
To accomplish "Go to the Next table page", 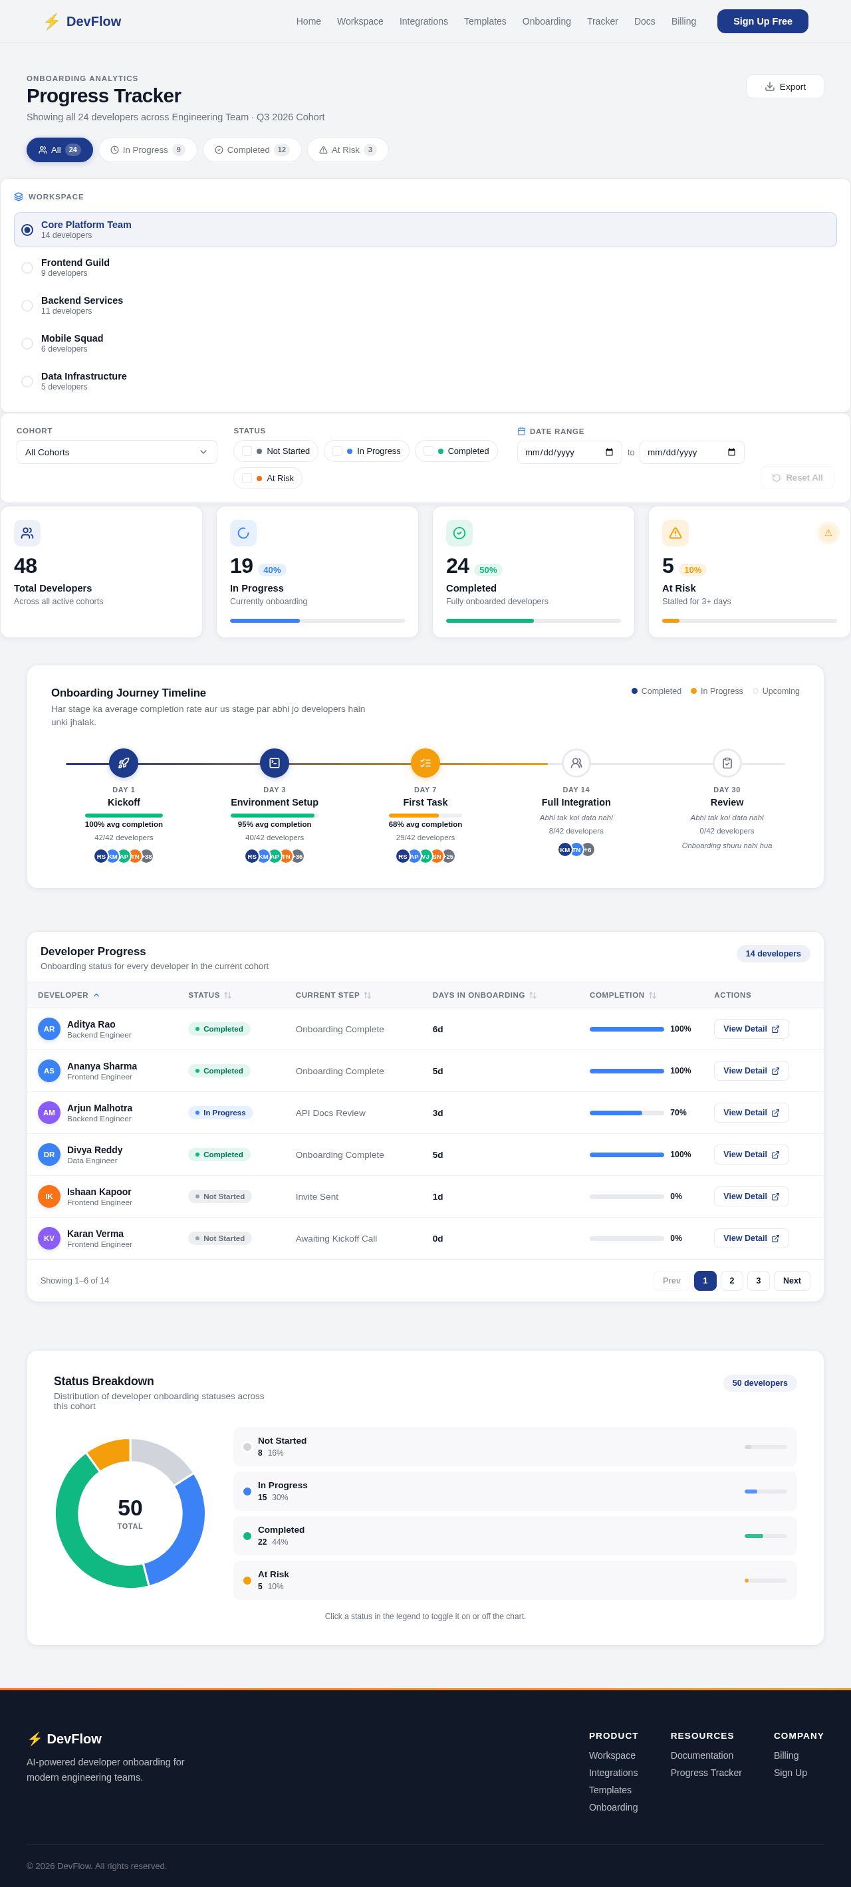I will tap(792, 1280).
